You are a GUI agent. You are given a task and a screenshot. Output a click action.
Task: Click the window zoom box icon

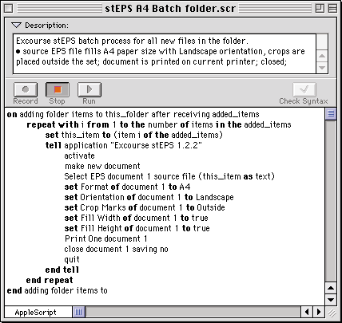(320, 9)
